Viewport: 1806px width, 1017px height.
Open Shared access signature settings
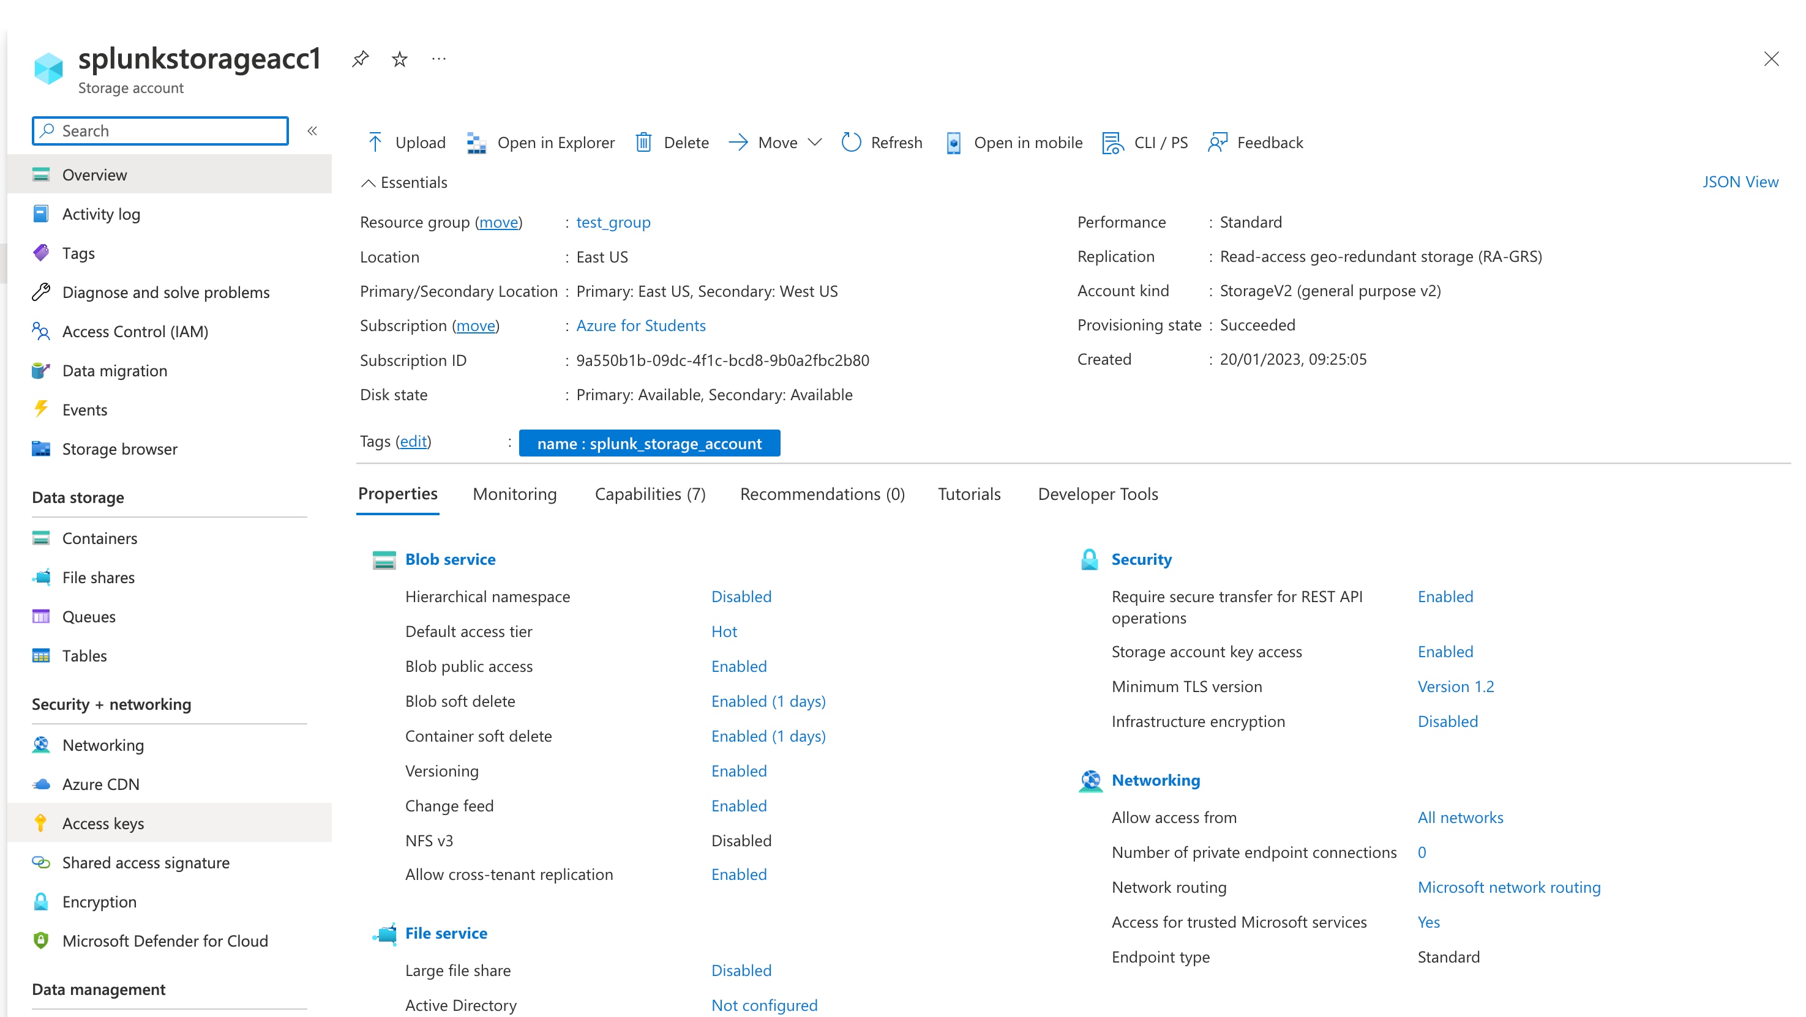click(x=169, y=863)
